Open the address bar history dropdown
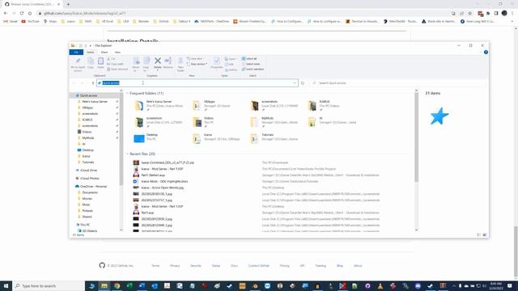The width and height of the screenshot is (518, 291). [x=295, y=82]
